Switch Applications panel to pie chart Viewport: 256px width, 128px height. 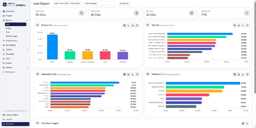[x=137, y=74]
